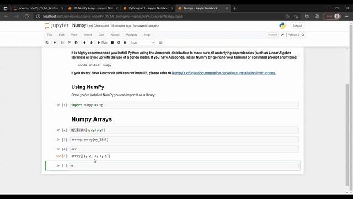353x199 pixels.
Task: Open the cell type Code dropdown
Action: click(x=142, y=43)
